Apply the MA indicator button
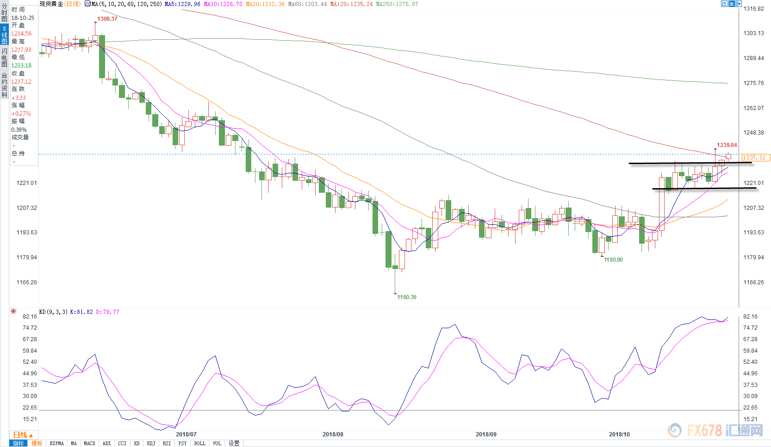The height and width of the screenshot is (447, 771). point(74,443)
